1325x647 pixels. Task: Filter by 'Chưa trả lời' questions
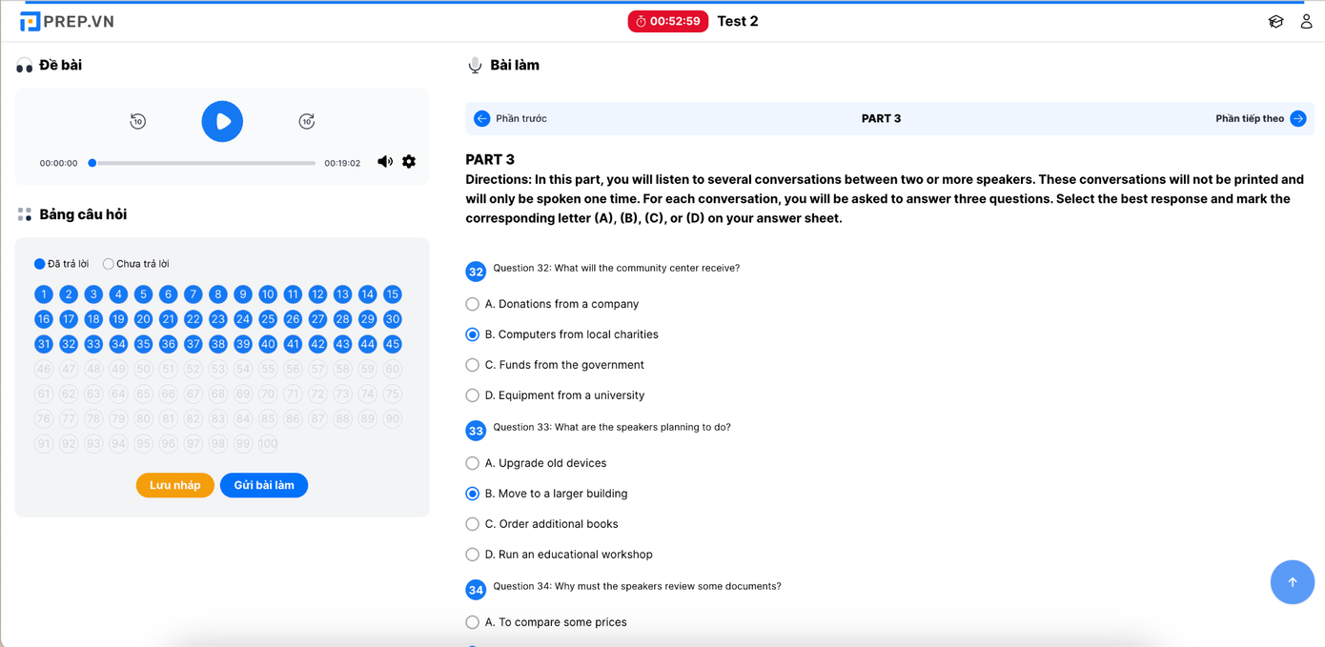tap(109, 264)
